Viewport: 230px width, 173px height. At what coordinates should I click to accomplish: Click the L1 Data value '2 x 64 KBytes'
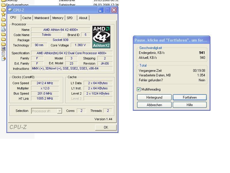(98, 83)
